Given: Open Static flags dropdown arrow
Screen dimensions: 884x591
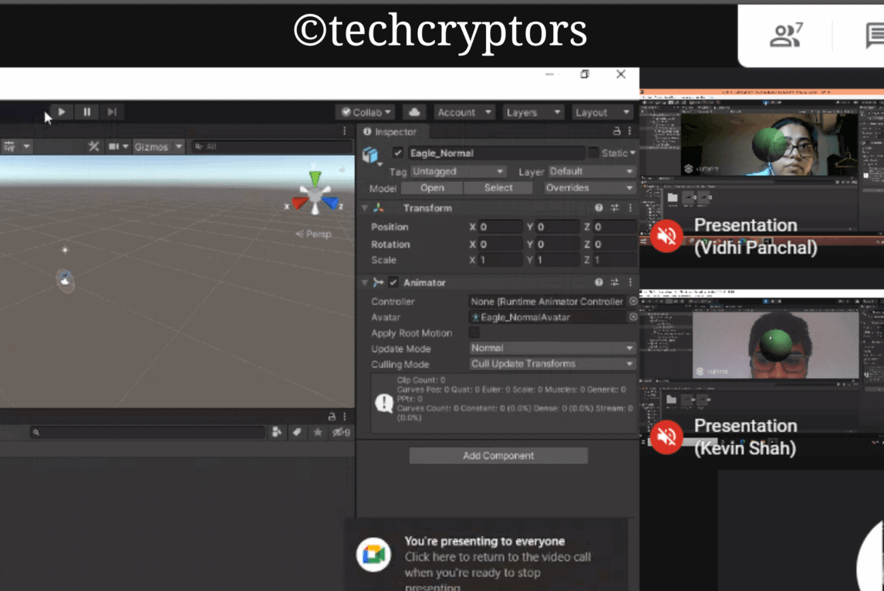Looking at the screenshot, I should point(633,153).
